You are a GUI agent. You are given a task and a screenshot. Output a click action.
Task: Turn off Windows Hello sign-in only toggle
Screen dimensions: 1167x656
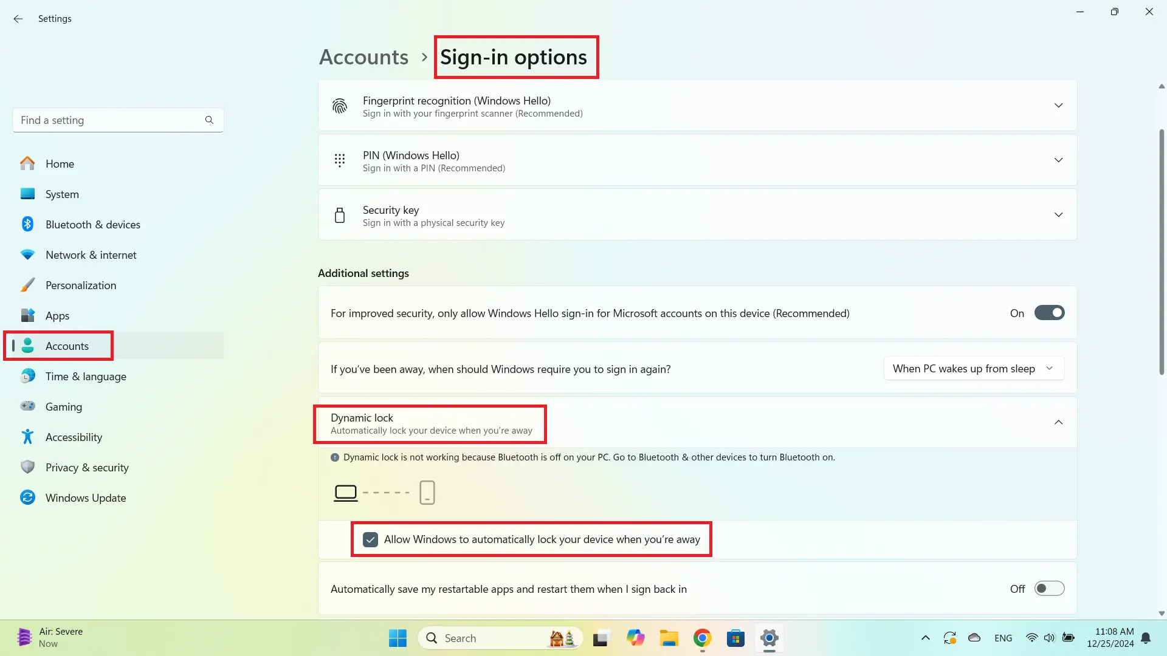[1049, 313]
